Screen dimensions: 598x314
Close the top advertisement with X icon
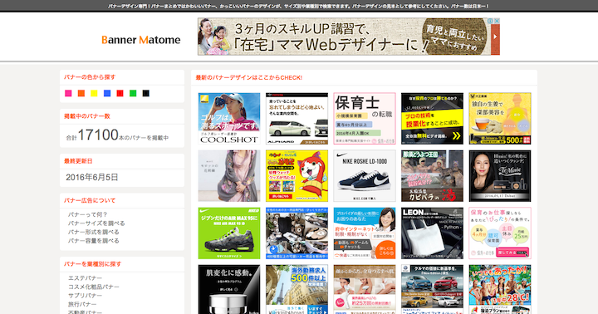coord(497,21)
